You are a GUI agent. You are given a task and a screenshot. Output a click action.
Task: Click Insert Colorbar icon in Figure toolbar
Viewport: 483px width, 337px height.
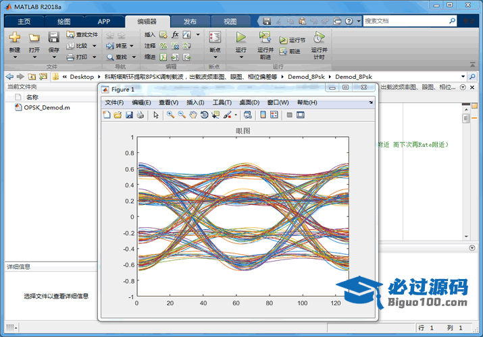(263, 115)
